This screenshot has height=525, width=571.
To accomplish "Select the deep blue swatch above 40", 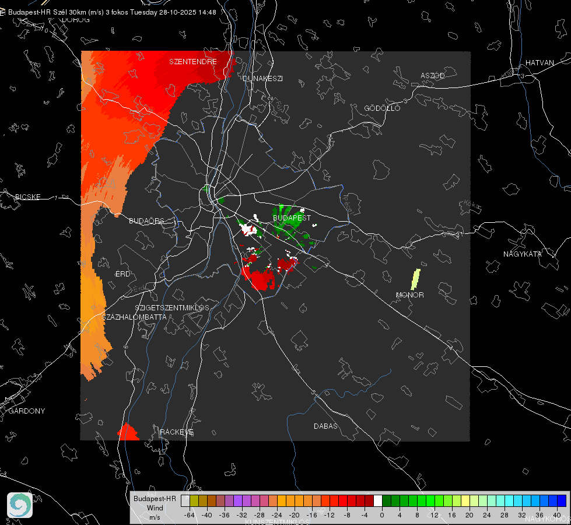I will (562, 501).
